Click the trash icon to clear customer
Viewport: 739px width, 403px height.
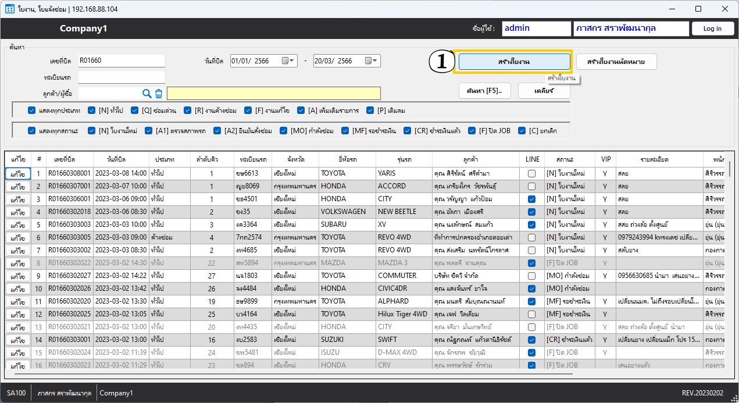(x=159, y=94)
